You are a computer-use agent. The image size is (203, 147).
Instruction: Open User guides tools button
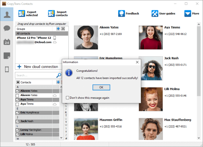(163, 13)
